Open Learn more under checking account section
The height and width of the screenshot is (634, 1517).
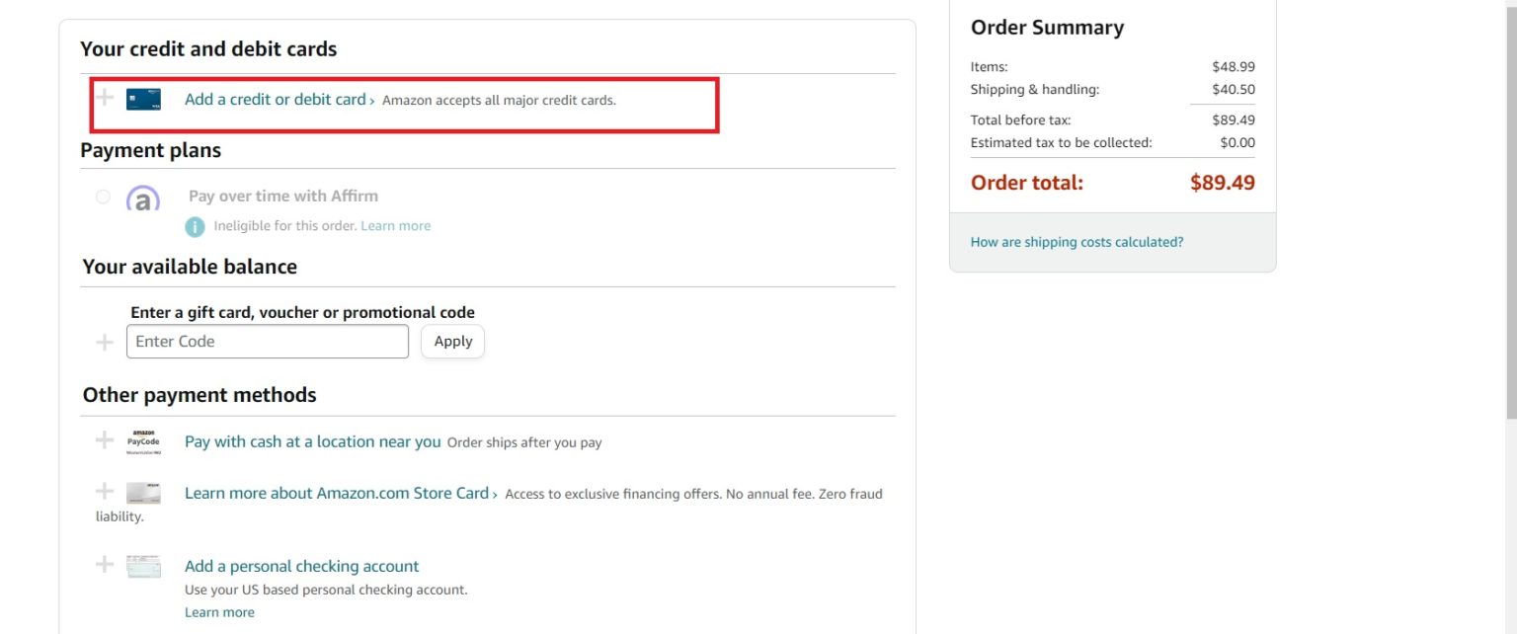pos(219,611)
